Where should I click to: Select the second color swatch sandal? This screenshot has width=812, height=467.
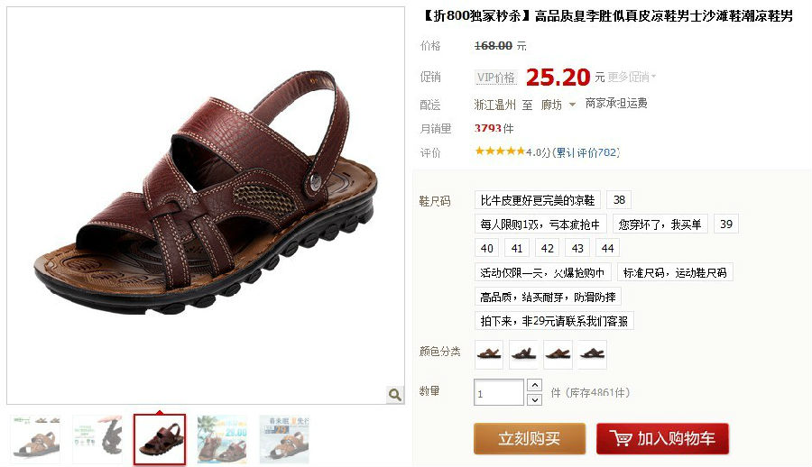tap(523, 354)
